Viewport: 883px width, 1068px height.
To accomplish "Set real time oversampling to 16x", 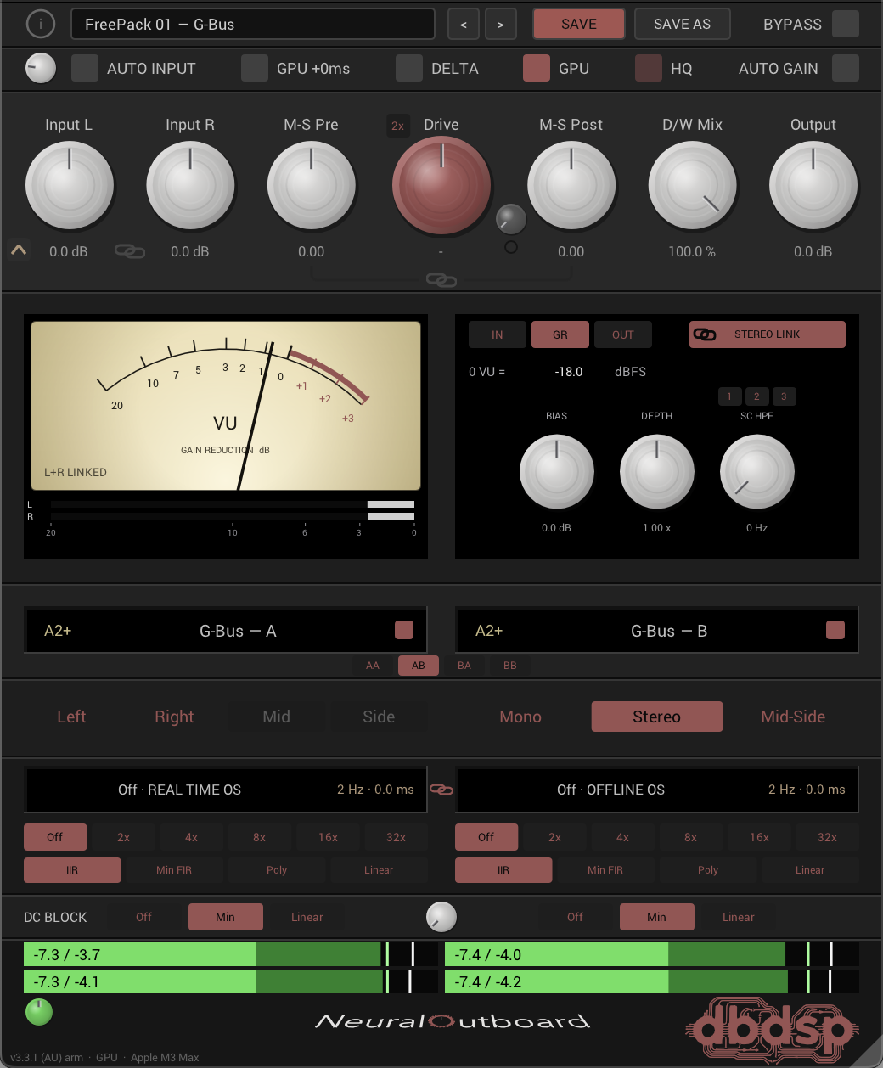I will [x=328, y=837].
